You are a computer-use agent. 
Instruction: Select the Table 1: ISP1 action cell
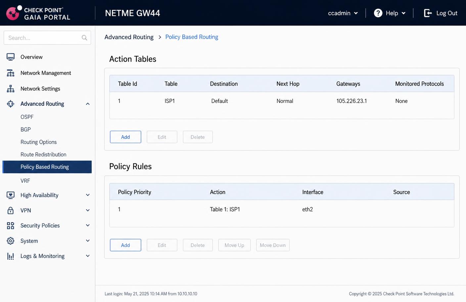pyautogui.click(x=225, y=209)
